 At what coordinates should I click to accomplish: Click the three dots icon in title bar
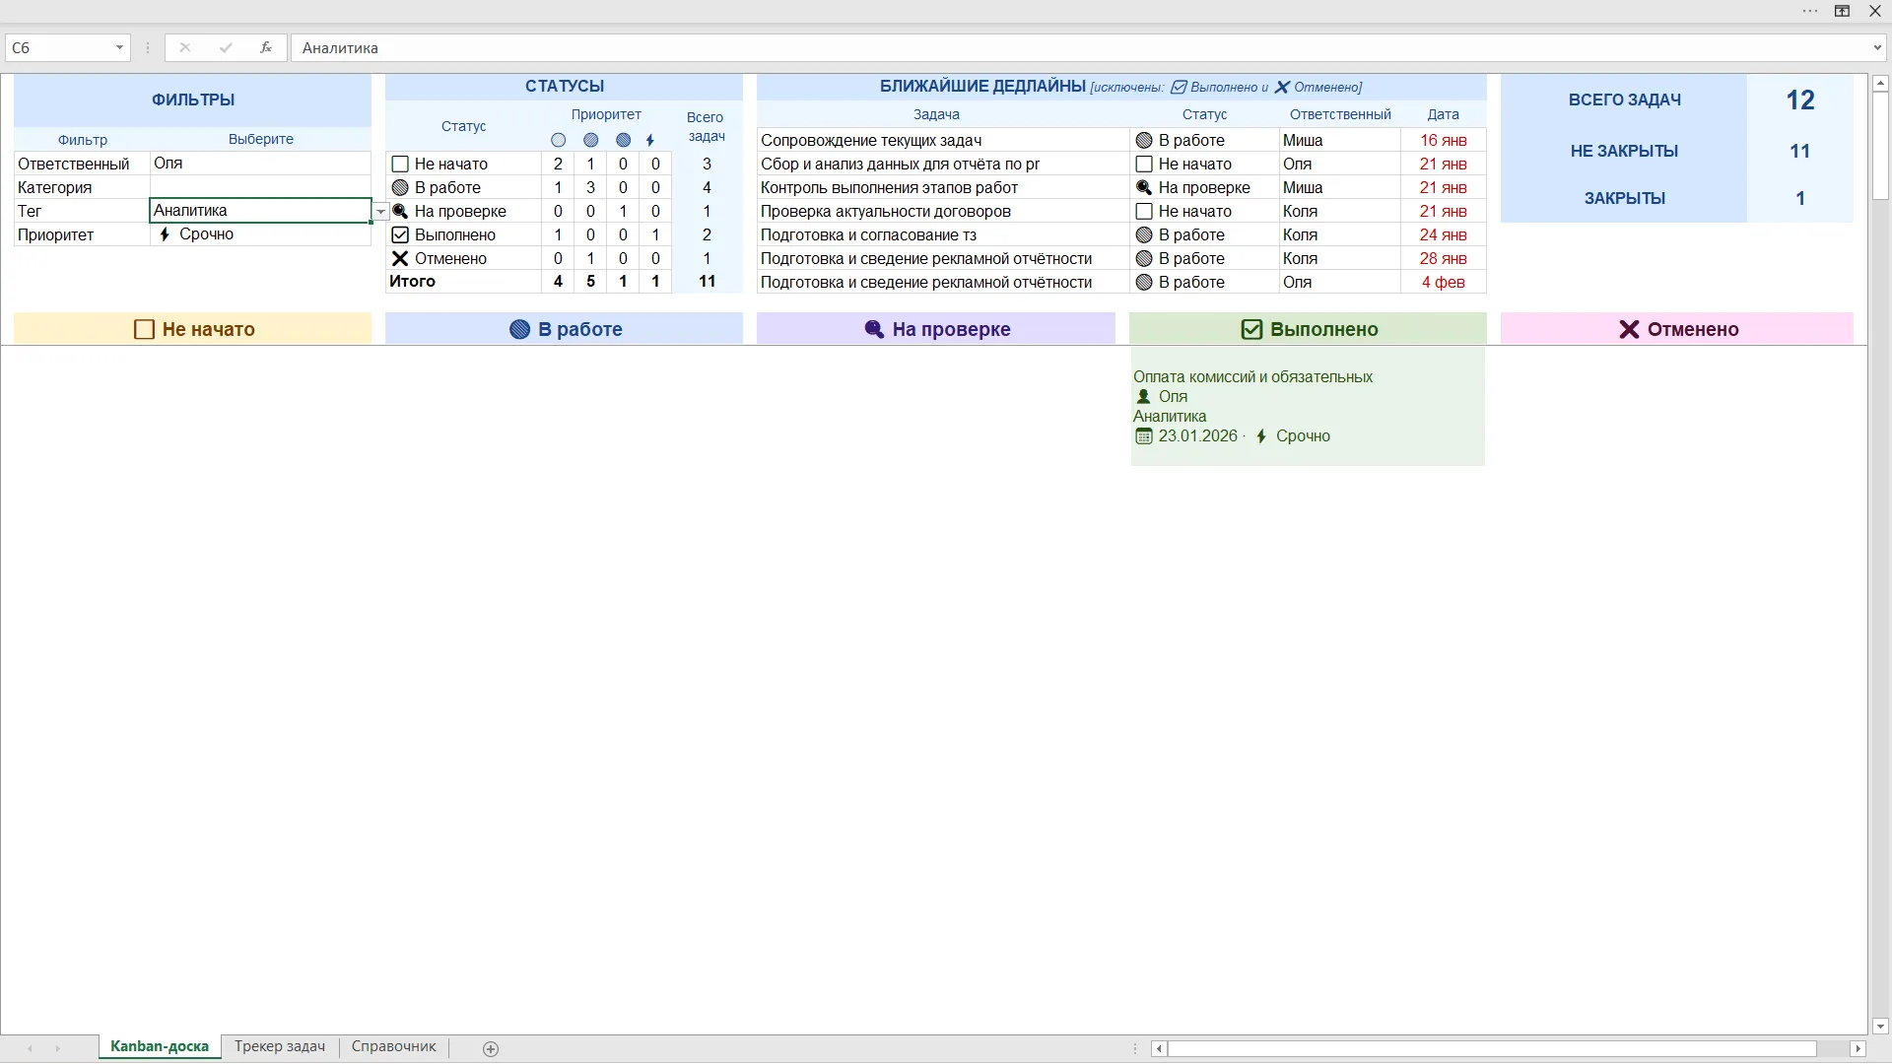1810,11
